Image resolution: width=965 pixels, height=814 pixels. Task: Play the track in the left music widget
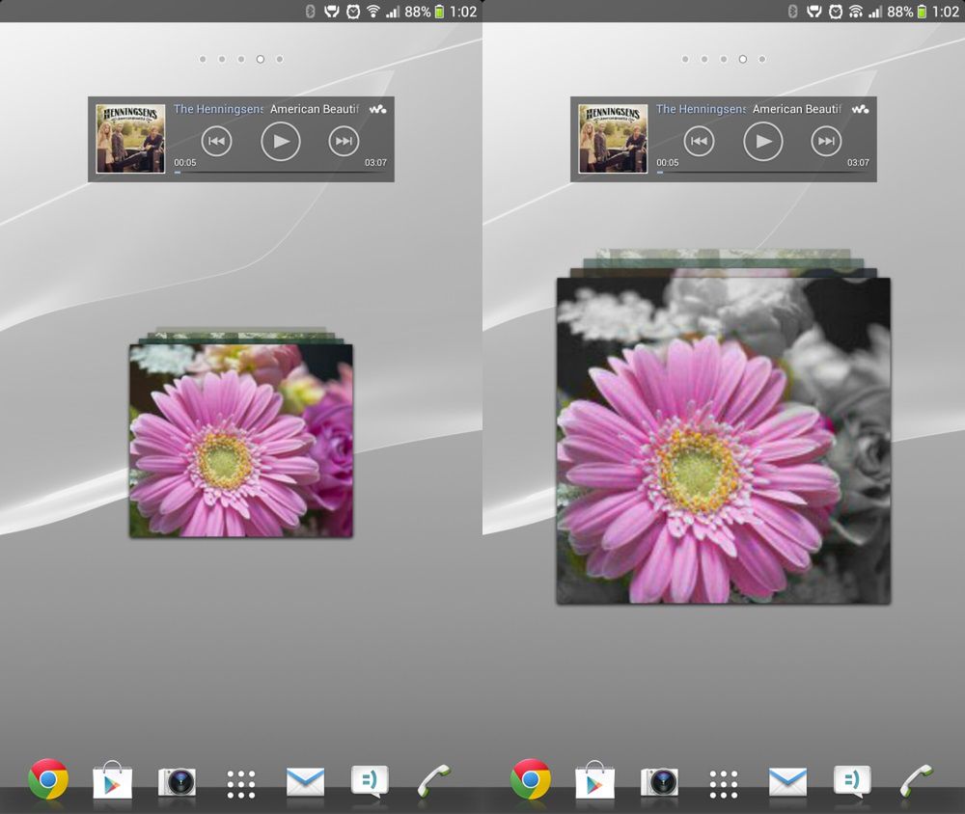click(281, 141)
